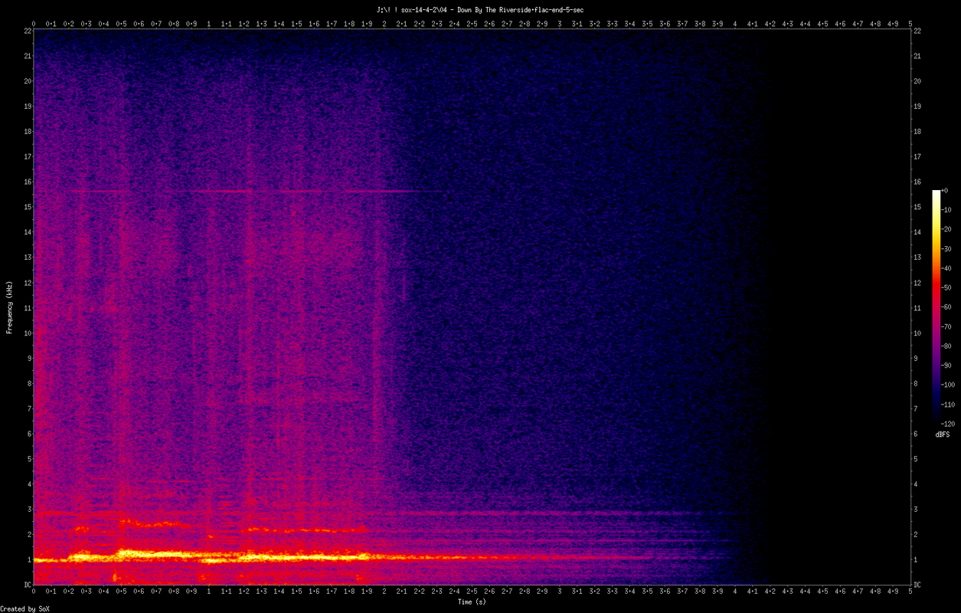Click "7" on the right frequency axis

pyautogui.click(x=915, y=408)
